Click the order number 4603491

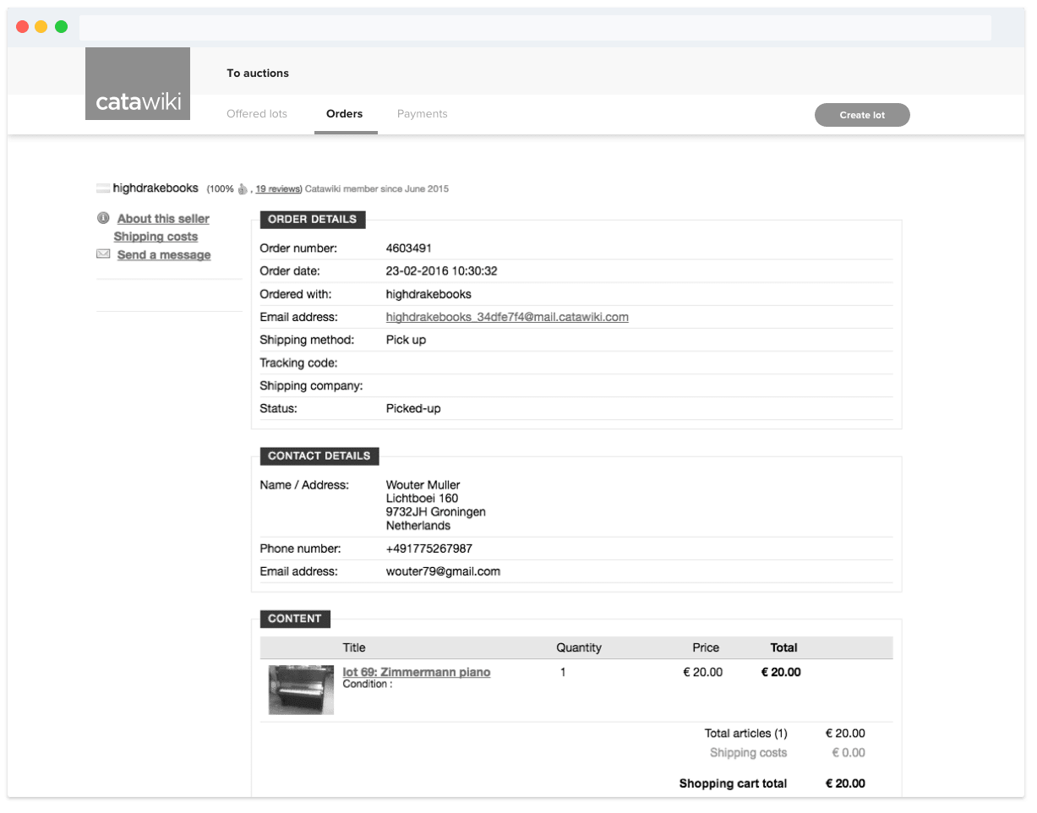[410, 248]
